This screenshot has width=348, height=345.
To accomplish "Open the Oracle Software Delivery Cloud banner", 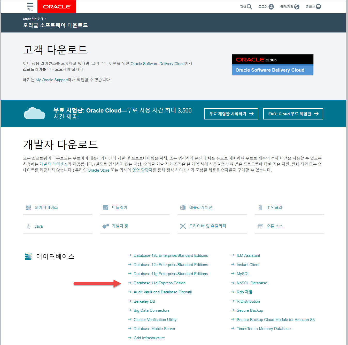I will pyautogui.click(x=273, y=65).
